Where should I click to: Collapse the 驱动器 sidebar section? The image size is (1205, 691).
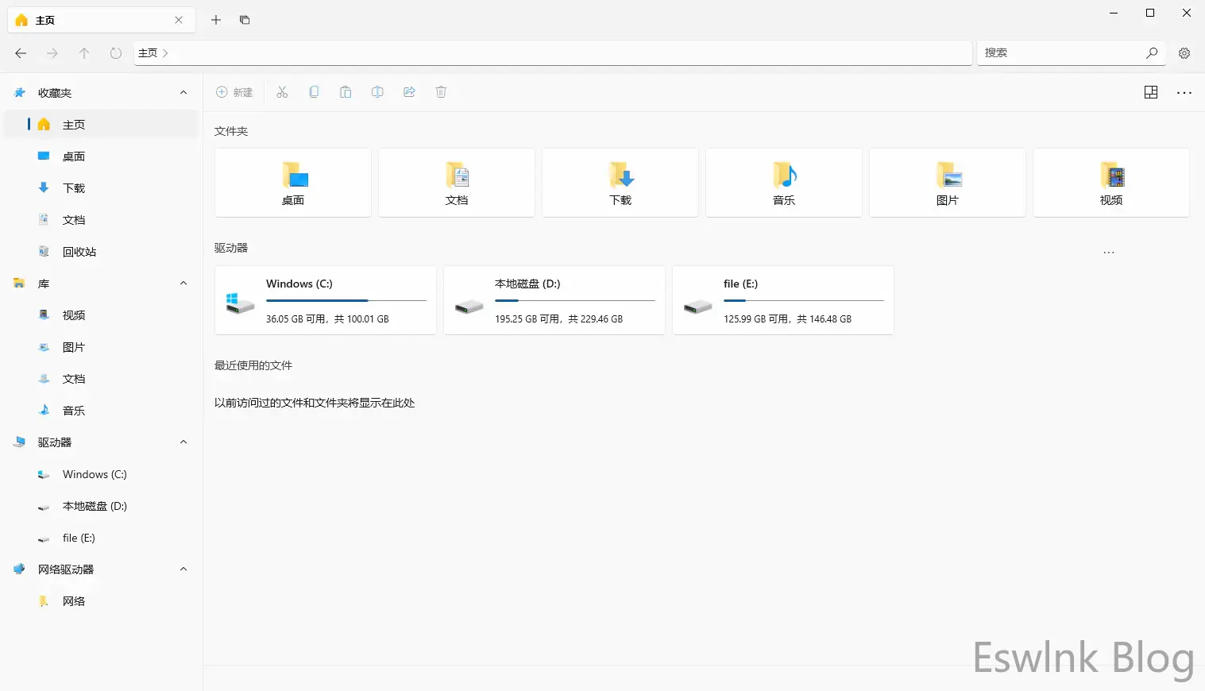[183, 442]
